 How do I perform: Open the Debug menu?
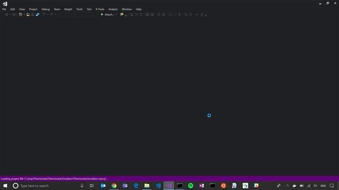[46, 9]
